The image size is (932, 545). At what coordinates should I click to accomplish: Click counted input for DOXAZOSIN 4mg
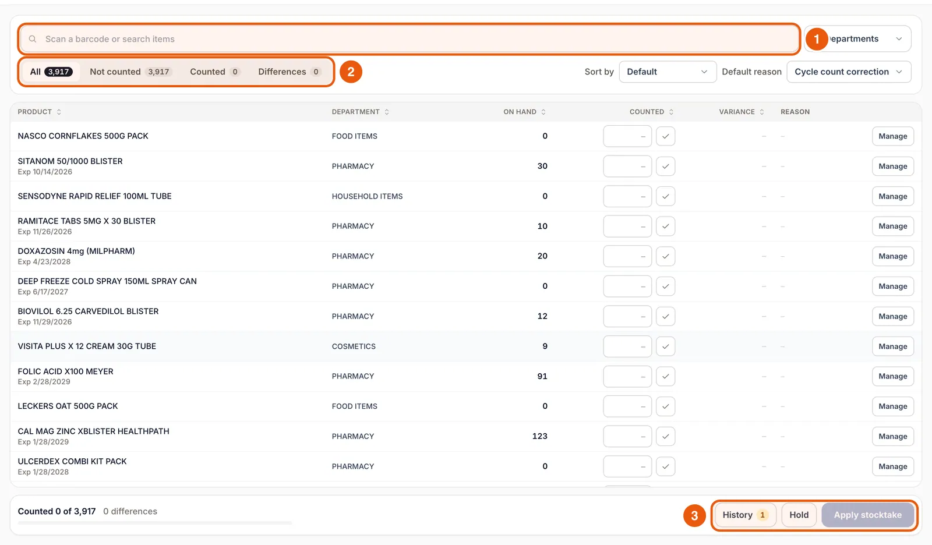[627, 256]
